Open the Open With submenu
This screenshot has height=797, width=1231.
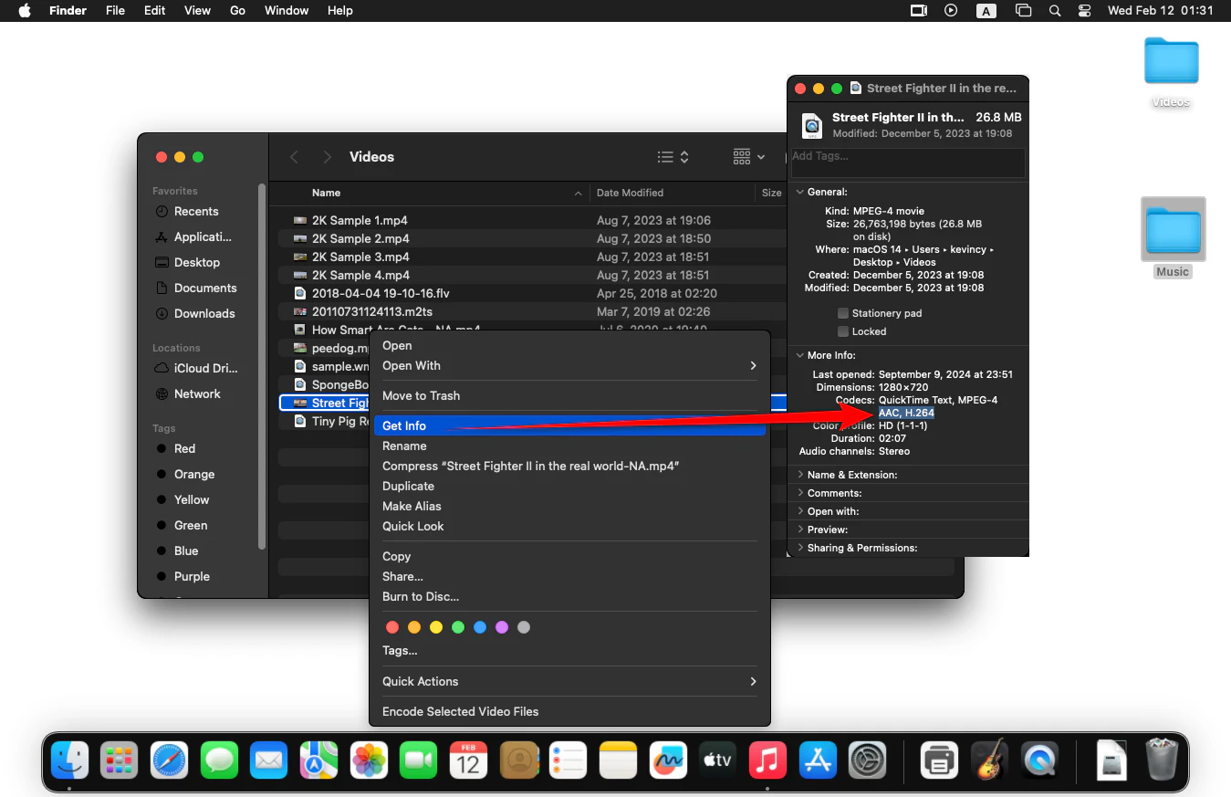[x=569, y=365]
